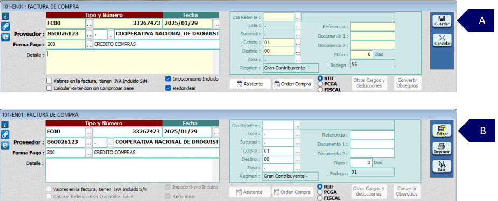Open the Asistente button in the upper window
Image resolution: width=498 pixels, height=201 pixels.
(x=250, y=84)
